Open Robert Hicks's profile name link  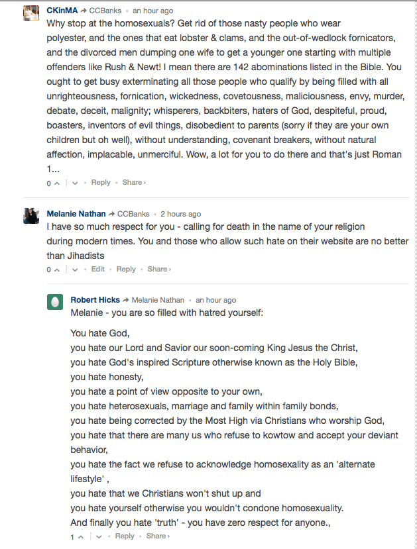[x=95, y=300]
